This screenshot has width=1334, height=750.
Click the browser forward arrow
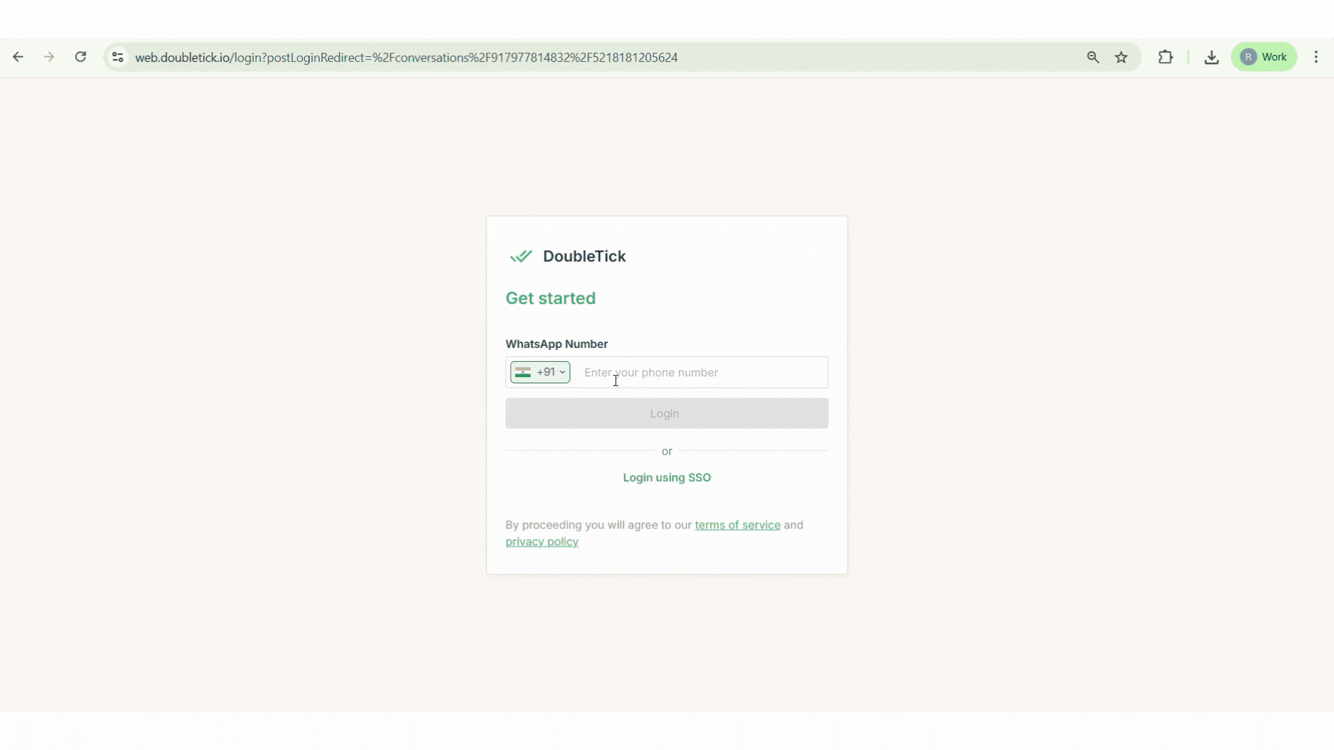click(x=49, y=57)
